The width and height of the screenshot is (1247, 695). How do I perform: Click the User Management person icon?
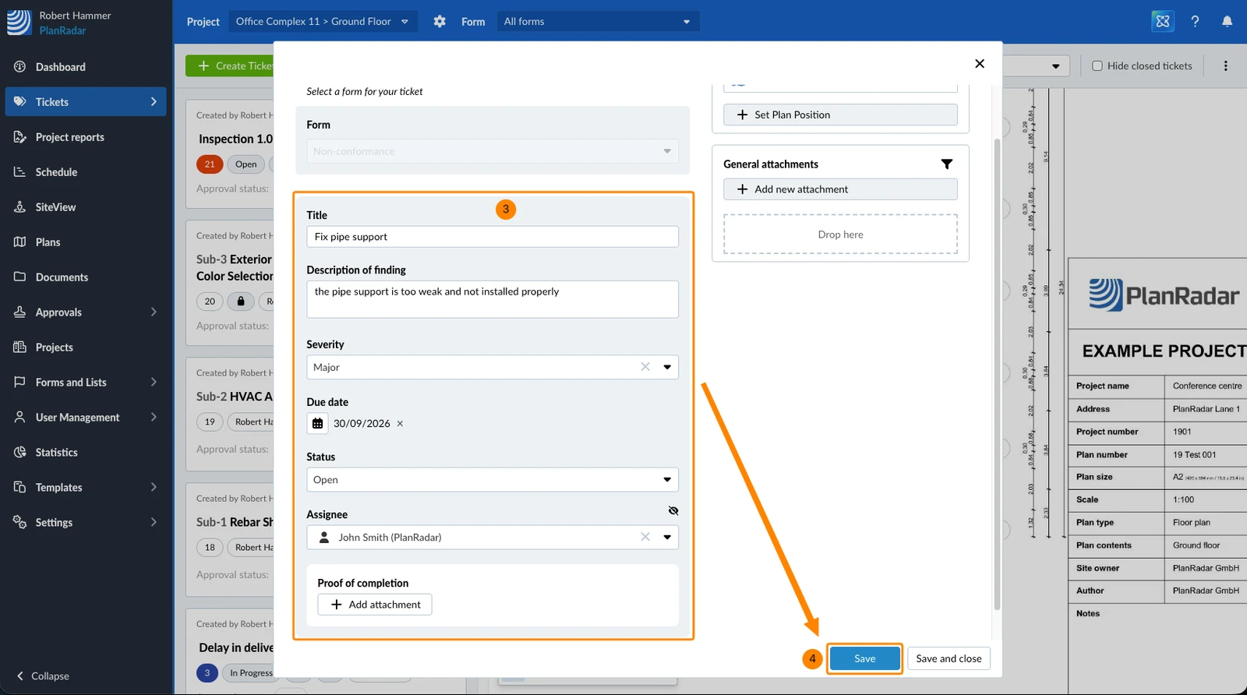pos(20,418)
